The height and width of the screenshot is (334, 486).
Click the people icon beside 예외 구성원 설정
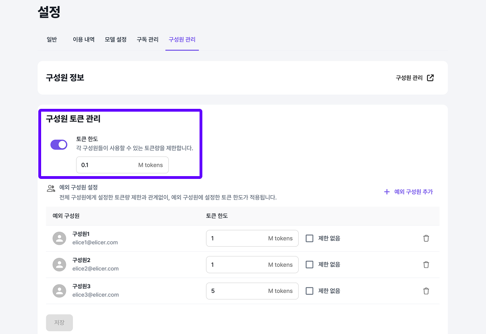(52, 187)
